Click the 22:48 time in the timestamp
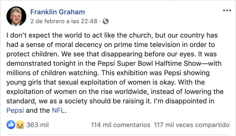236x136 pixels. pos(90,21)
